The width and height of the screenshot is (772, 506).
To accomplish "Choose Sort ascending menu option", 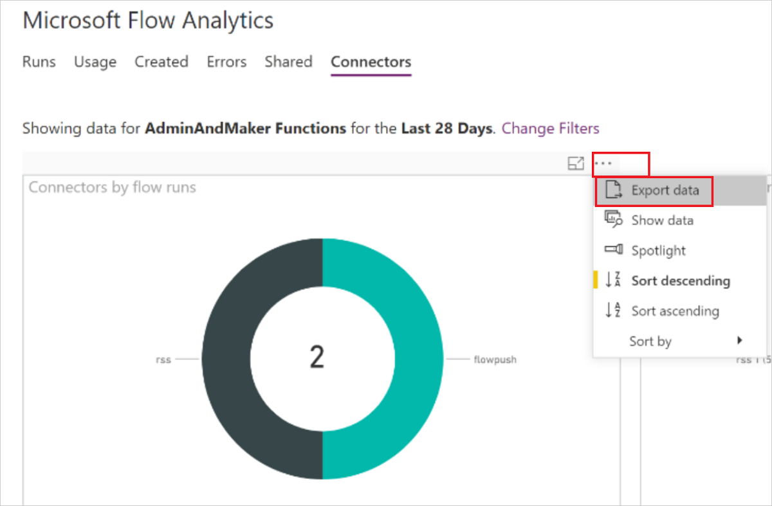I will pyautogui.click(x=675, y=311).
